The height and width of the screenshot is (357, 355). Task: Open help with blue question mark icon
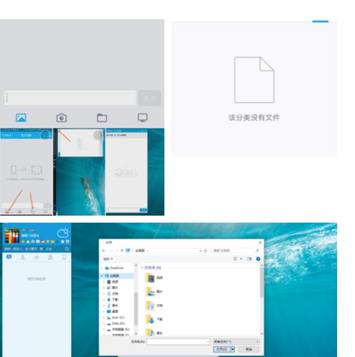click(x=258, y=259)
